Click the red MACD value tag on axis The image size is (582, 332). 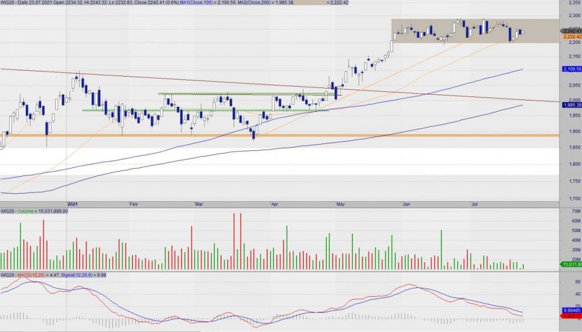[571, 316]
